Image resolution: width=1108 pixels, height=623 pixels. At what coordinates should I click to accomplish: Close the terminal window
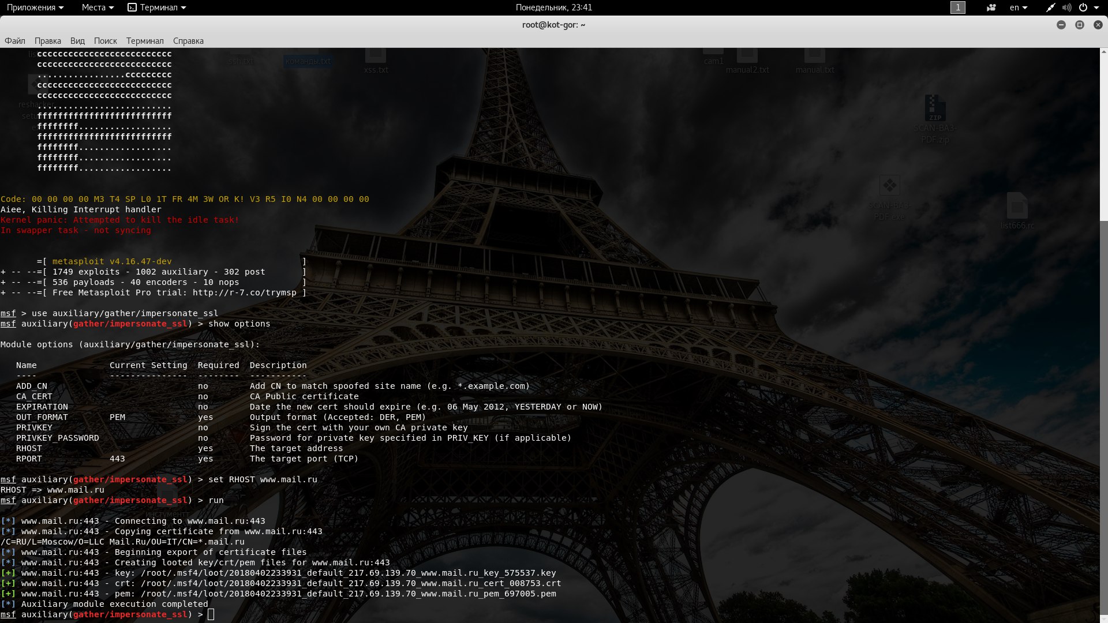click(1098, 25)
